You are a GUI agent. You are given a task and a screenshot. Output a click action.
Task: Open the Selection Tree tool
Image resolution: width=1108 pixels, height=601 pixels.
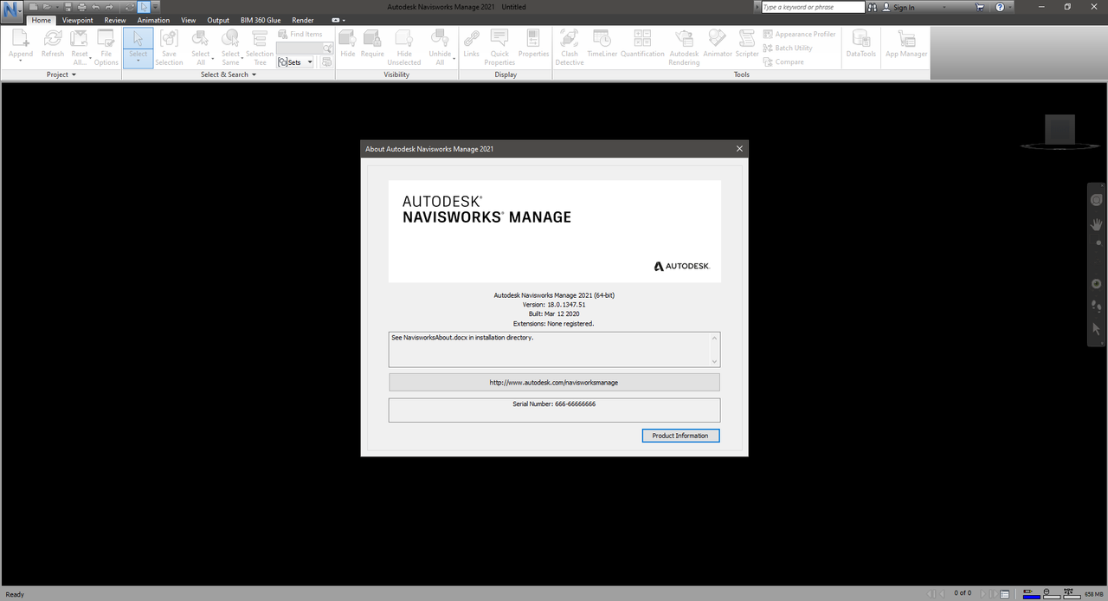pos(260,47)
